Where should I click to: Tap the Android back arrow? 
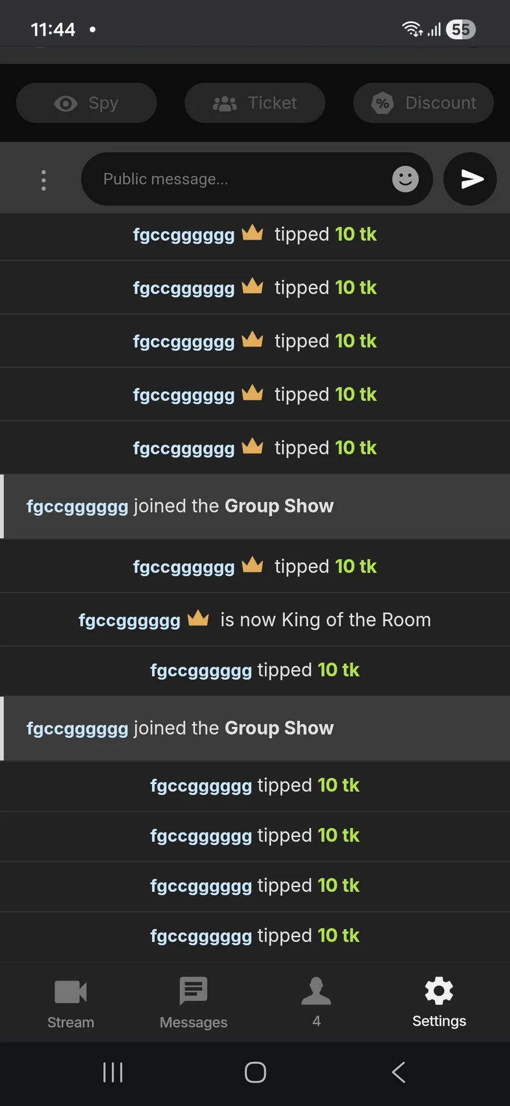pyautogui.click(x=398, y=1073)
